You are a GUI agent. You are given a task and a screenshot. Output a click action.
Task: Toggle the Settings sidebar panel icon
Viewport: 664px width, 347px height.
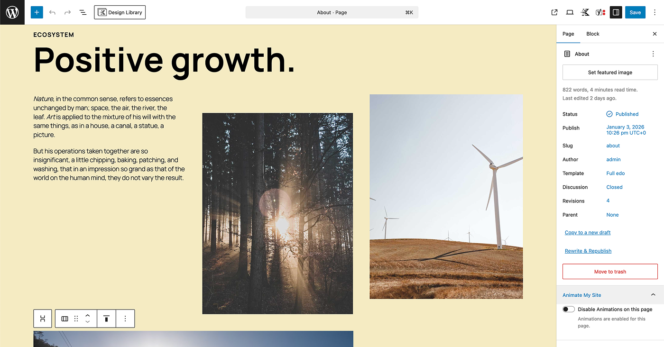click(x=616, y=12)
